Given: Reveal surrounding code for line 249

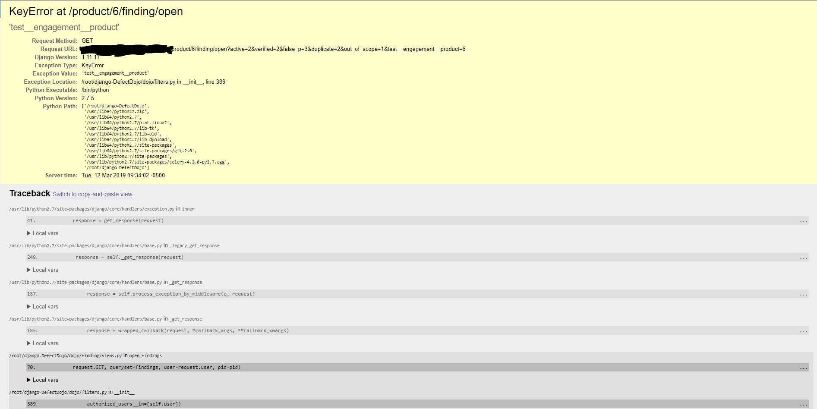Looking at the screenshot, I should 803,257.
